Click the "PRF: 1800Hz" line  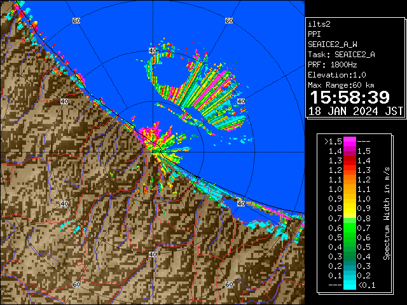click(x=333, y=65)
